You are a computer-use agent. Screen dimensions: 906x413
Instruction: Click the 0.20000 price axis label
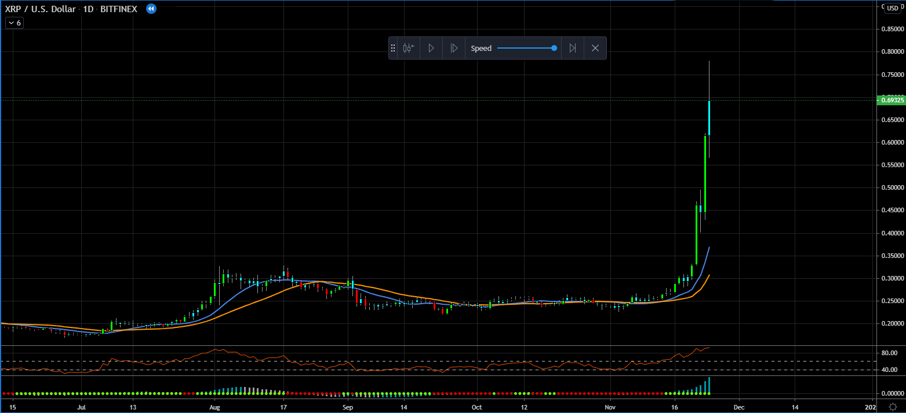pos(893,324)
